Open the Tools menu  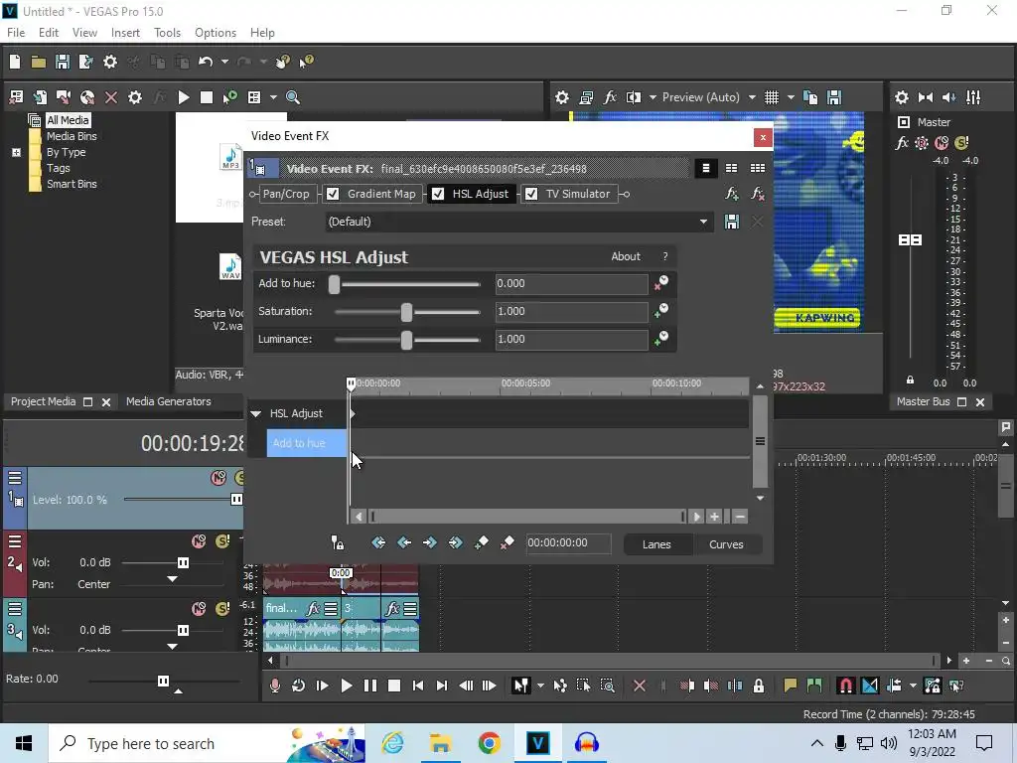click(x=167, y=33)
